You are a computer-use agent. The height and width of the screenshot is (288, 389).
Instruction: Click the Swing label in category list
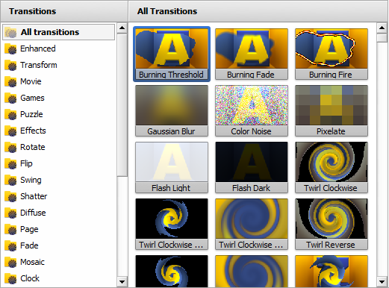tap(31, 180)
